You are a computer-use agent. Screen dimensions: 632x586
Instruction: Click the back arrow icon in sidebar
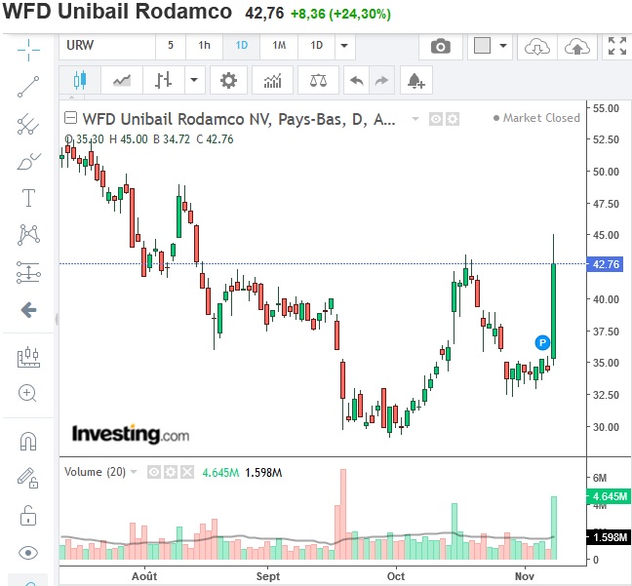pyautogui.click(x=28, y=310)
